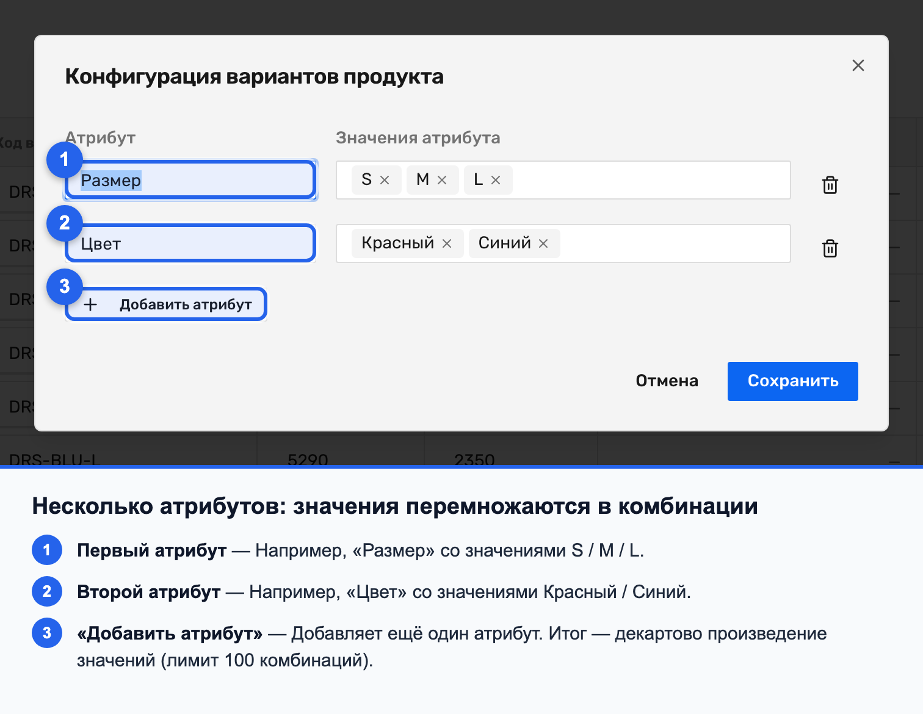923x714 pixels.
Task: Delete the Размер attribute row
Action: pyautogui.click(x=830, y=184)
